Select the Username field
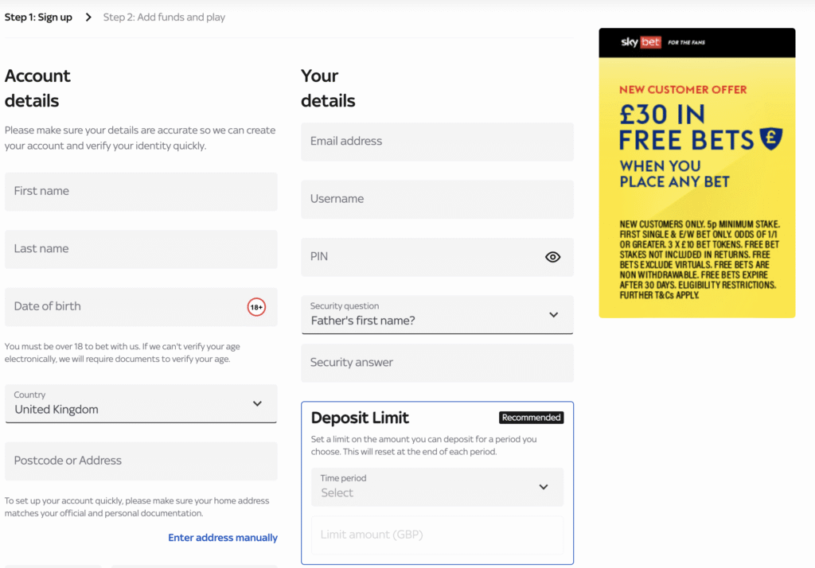 click(x=437, y=199)
